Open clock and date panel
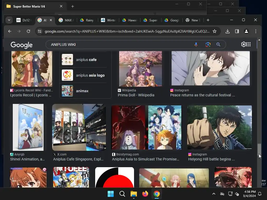This screenshot has width=267, height=200. 249,194
